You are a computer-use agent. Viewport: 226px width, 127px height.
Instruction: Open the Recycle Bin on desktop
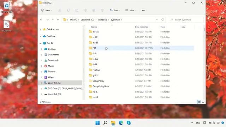[6, 7]
